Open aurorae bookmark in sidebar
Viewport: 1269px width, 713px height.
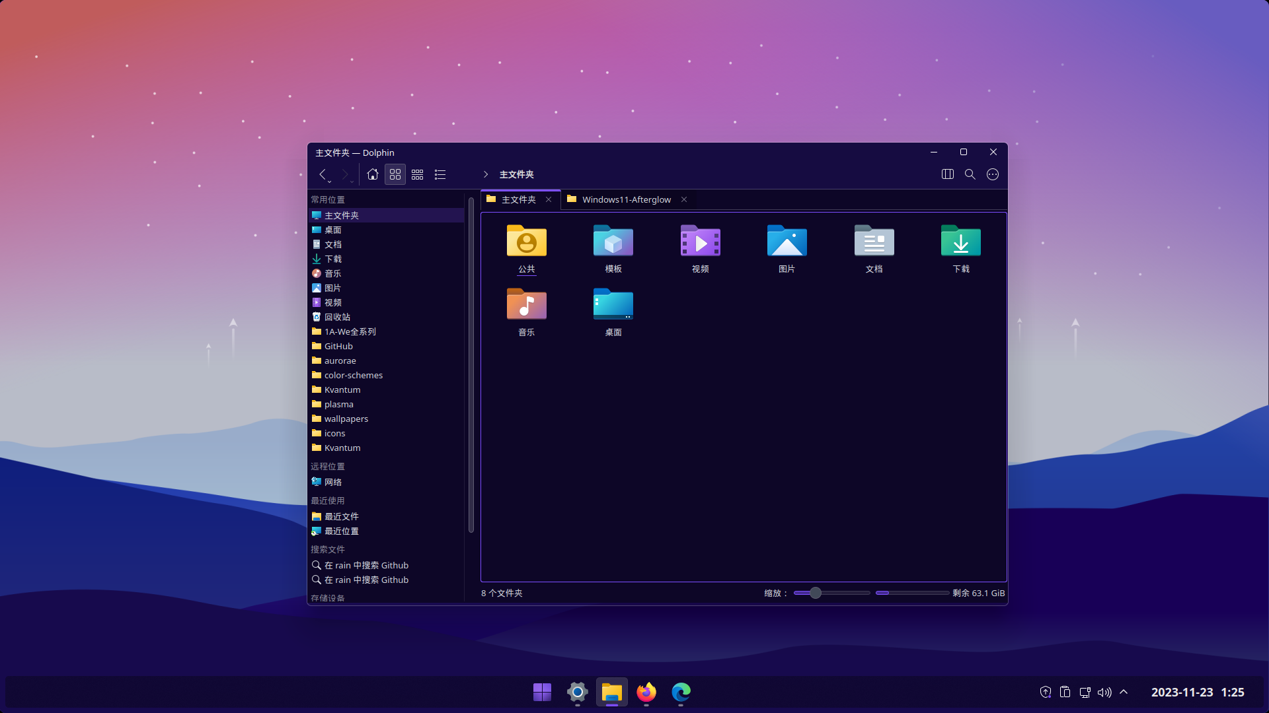pyautogui.click(x=387, y=360)
